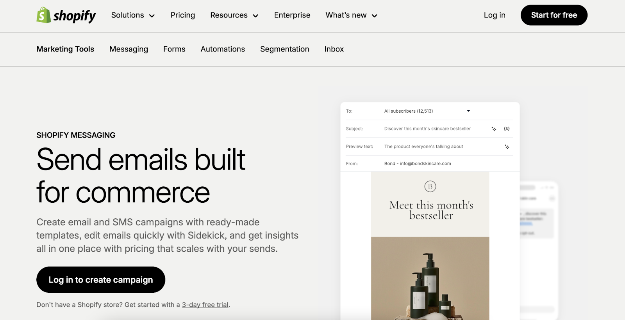Click the skincare bottles product image

tap(430, 278)
